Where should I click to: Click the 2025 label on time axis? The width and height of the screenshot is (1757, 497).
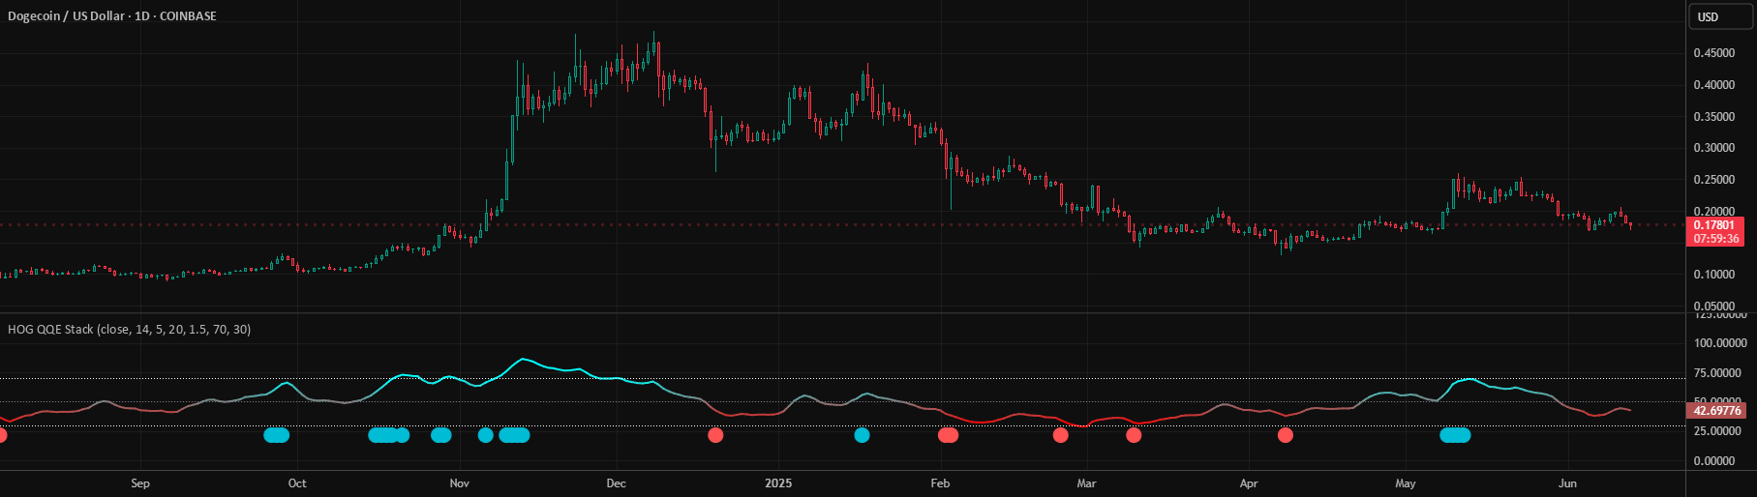pyautogui.click(x=778, y=483)
